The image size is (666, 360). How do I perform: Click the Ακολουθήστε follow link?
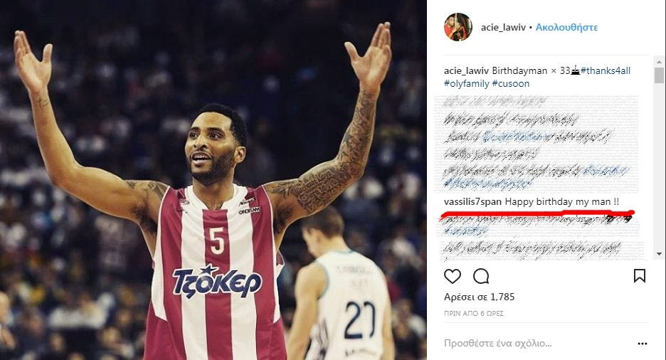click(566, 27)
